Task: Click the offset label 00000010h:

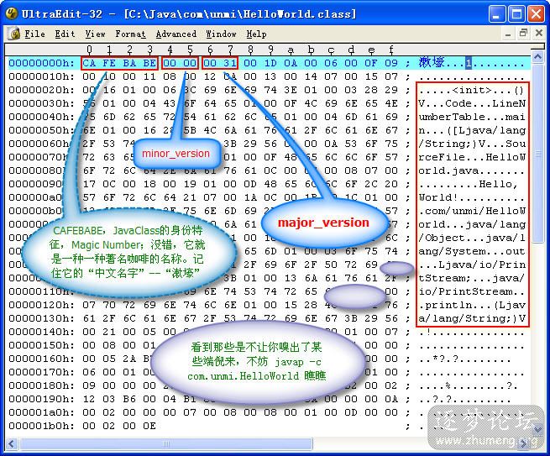Action: pos(41,76)
